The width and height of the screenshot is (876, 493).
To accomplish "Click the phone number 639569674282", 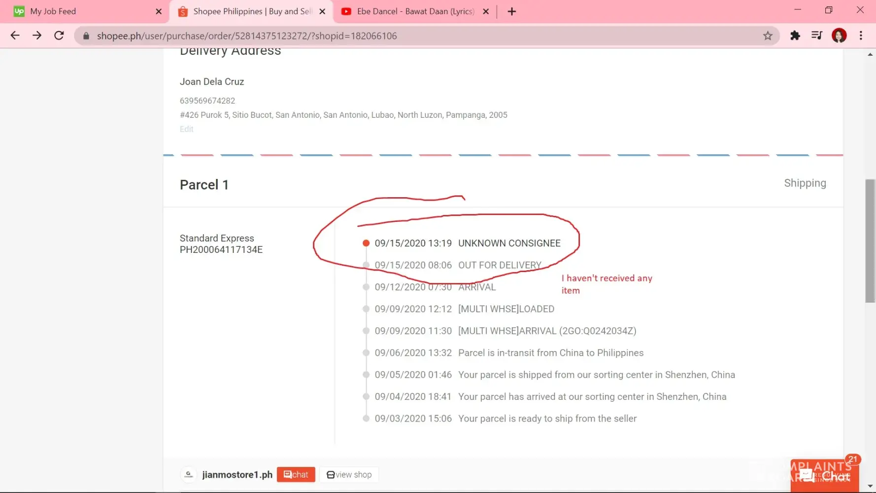I will (x=207, y=101).
